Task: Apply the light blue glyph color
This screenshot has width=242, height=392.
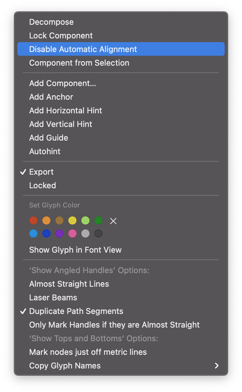Action: coord(33,234)
